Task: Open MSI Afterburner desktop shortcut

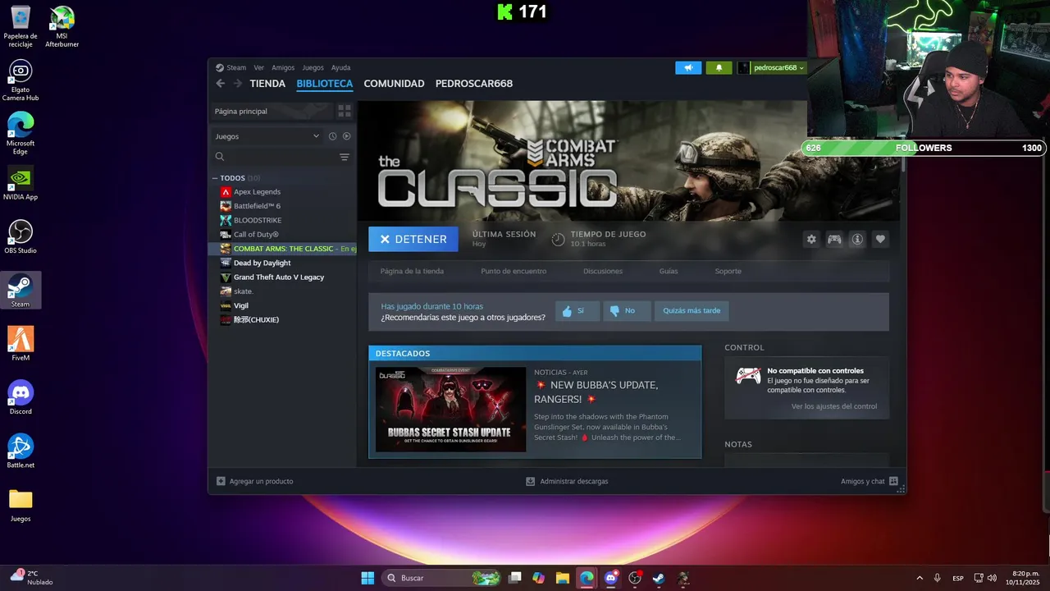Action: point(62,26)
